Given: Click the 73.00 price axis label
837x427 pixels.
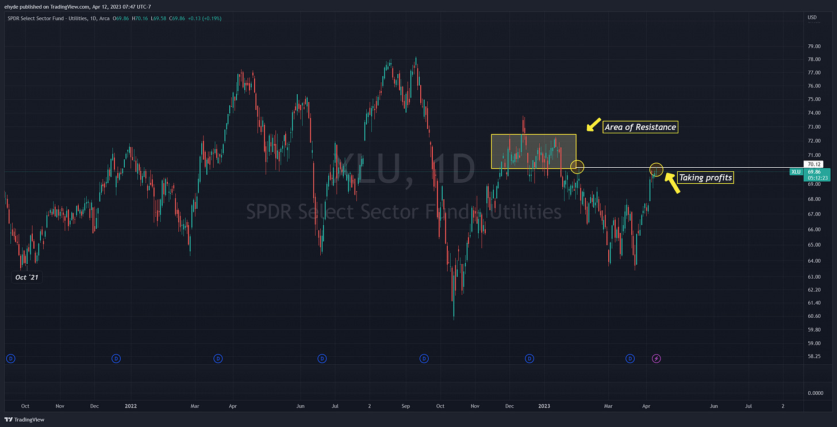Looking at the screenshot, I should 814,126.
